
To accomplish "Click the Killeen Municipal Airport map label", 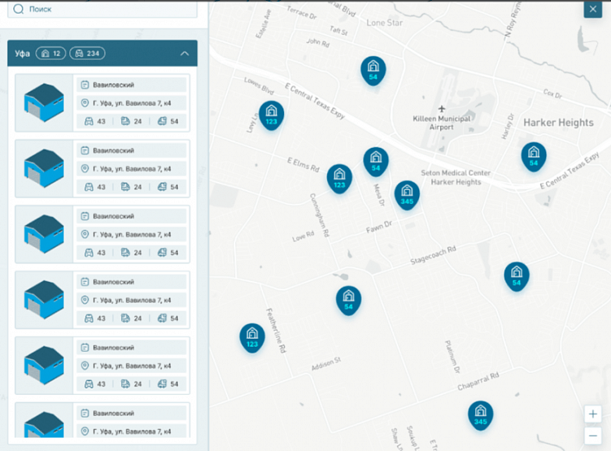I will click(442, 123).
